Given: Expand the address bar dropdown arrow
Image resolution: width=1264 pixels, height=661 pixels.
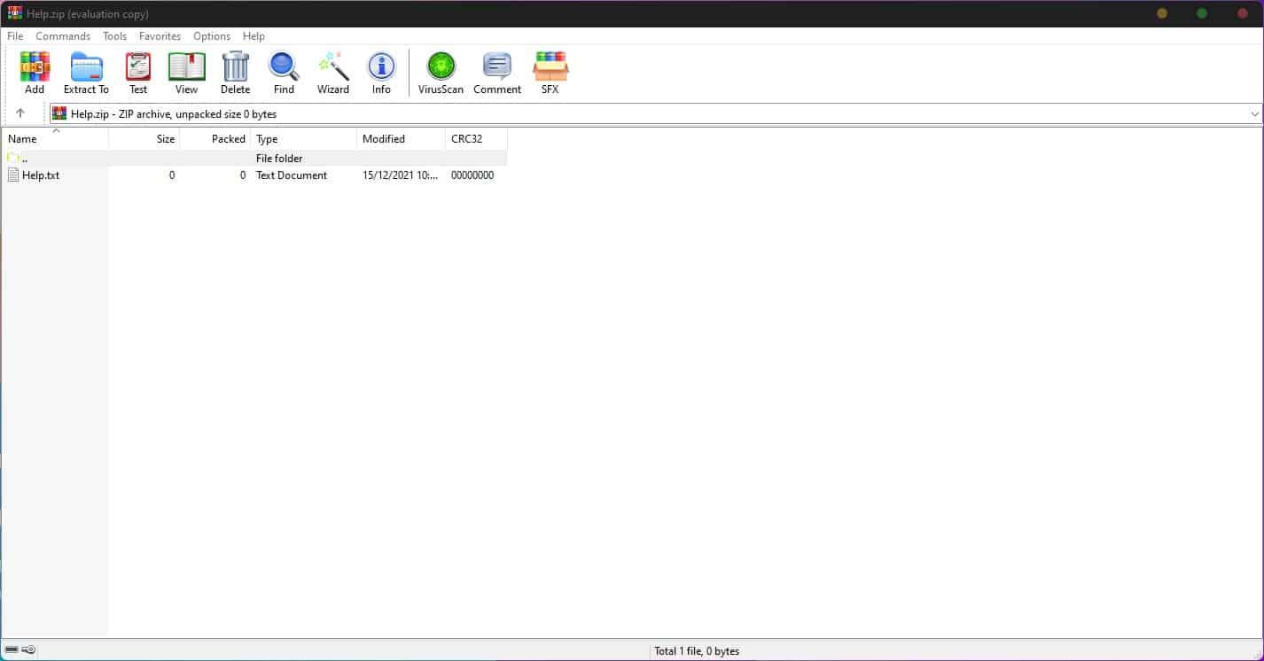Looking at the screenshot, I should pos(1255,114).
